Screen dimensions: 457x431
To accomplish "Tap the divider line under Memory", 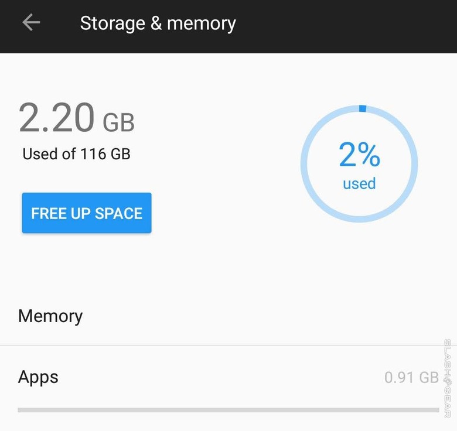I will [x=228, y=346].
